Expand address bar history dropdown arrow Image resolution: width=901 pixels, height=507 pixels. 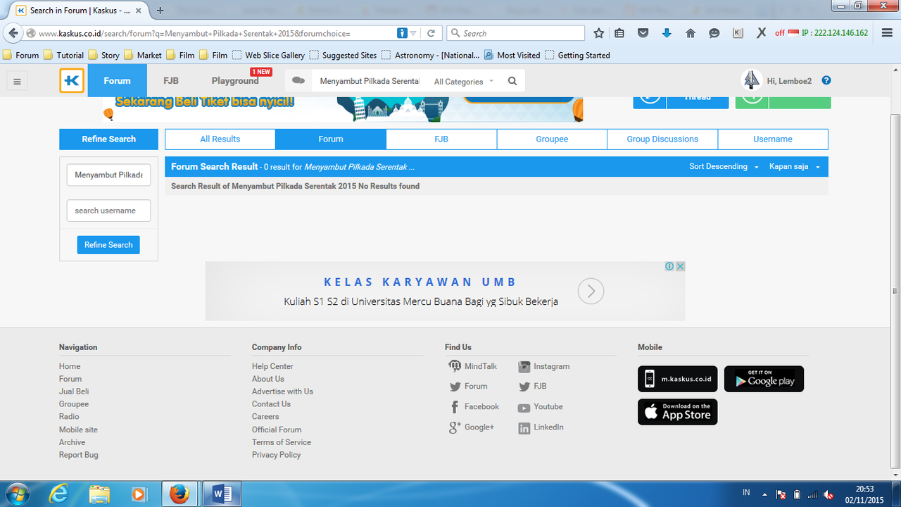click(413, 33)
